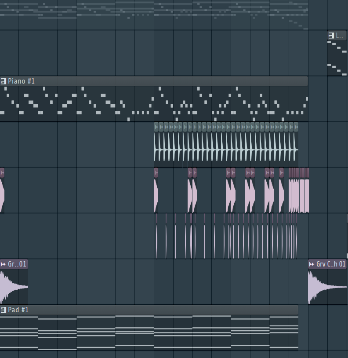
Task: Select the Piano #1 pattern clip title bar
Action: (x=154, y=81)
